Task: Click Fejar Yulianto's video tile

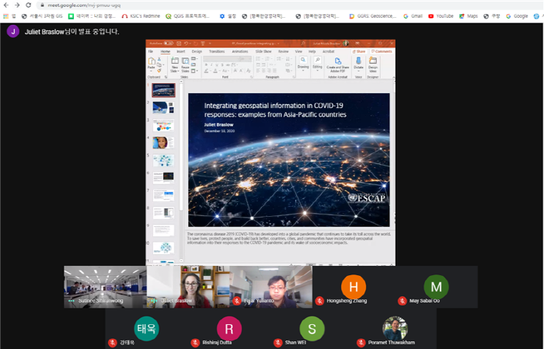Action: pos(271,287)
